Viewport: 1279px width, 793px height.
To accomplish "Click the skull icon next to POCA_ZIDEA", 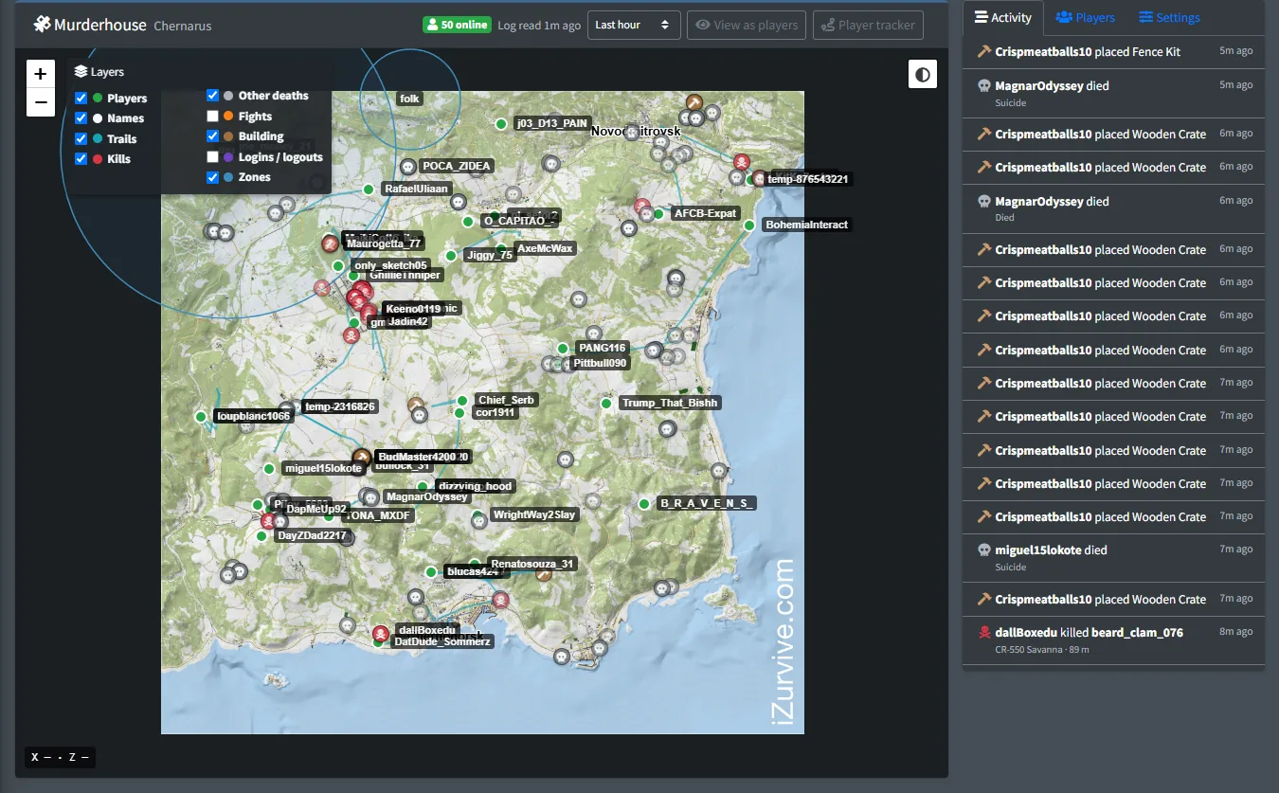I will click(408, 166).
